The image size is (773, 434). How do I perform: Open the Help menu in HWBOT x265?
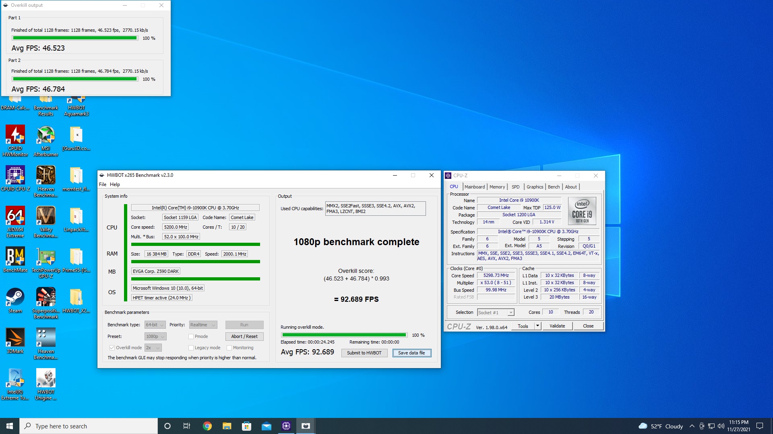115,184
